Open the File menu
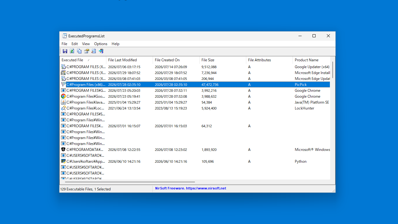This screenshot has height=224, width=398. click(64, 44)
